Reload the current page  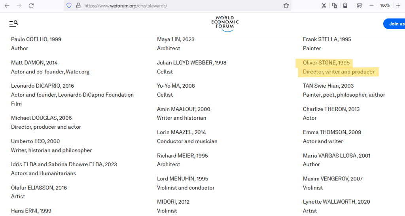[31, 6]
